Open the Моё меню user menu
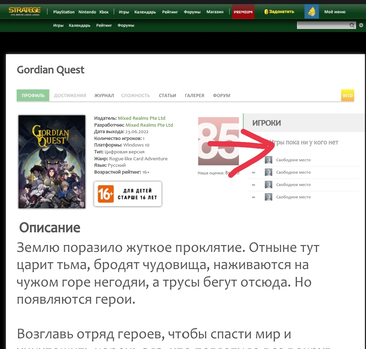Image resolution: width=366 pixels, height=349 pixels. pyautogui.click(x=335, y=12)
